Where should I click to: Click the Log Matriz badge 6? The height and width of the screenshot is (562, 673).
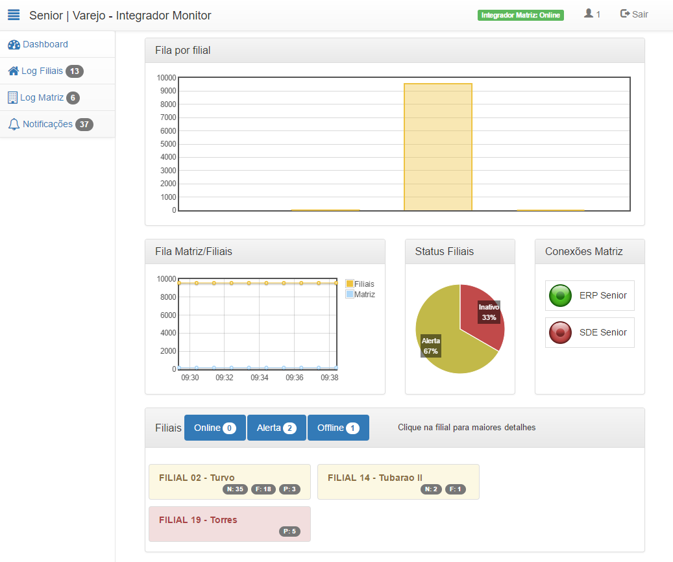(73, 98)
